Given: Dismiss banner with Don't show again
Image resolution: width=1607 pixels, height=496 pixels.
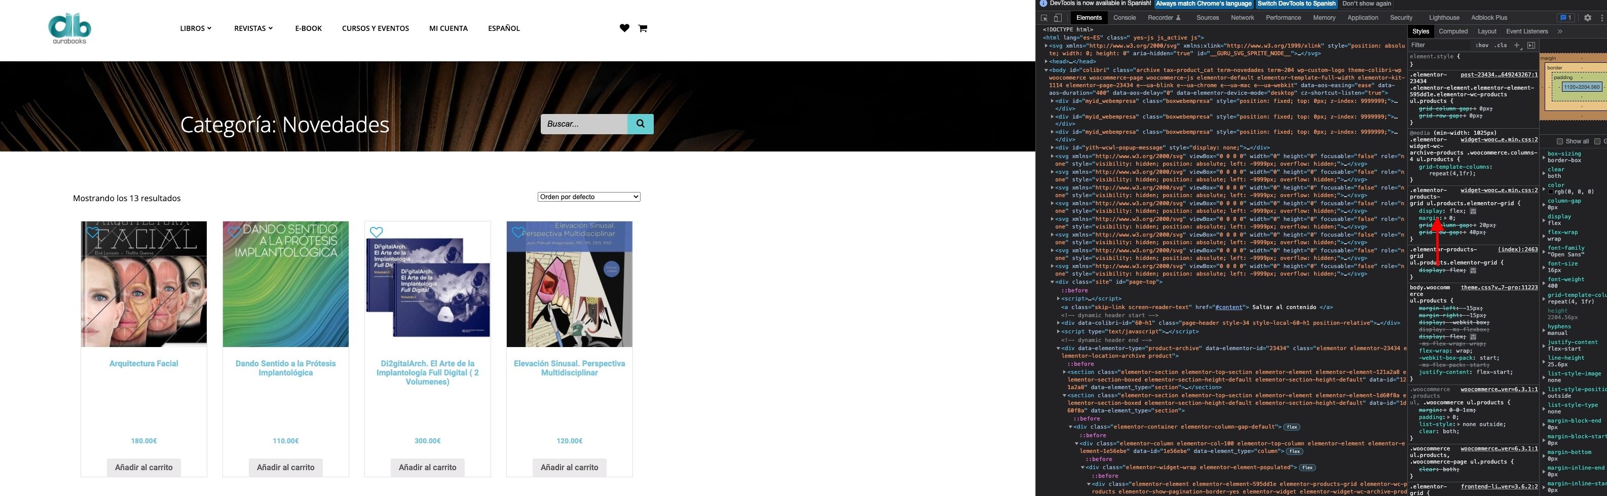Looking at the screenshot, I should [1366, 4].
